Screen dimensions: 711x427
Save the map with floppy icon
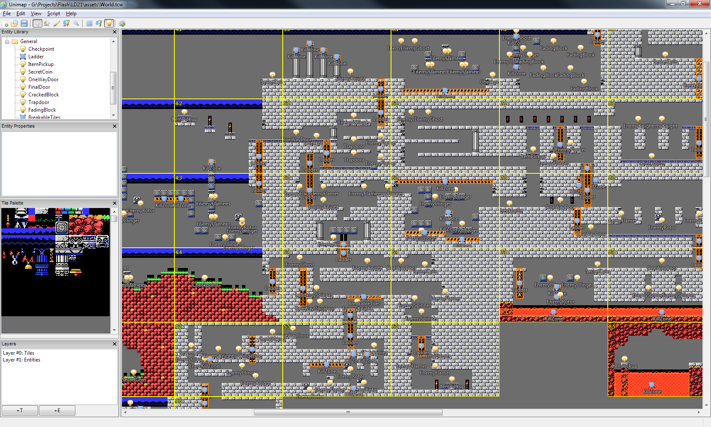pyautogui.click(x=24, y=24)
